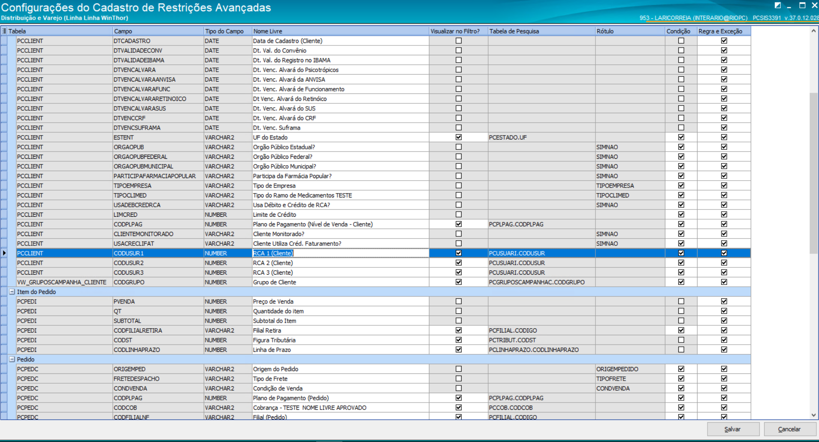Click the PCCOB.CODCOB search table cell
This screenshot has width=819, height=442.
pos(541,408)
